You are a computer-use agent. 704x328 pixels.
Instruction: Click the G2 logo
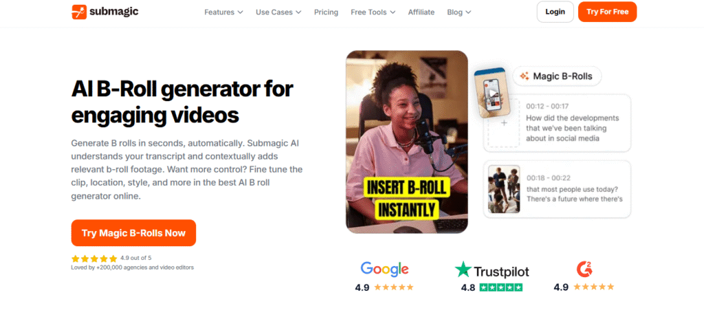coord(584,269)
